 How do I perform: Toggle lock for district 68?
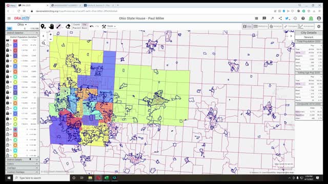coord(8,129)
